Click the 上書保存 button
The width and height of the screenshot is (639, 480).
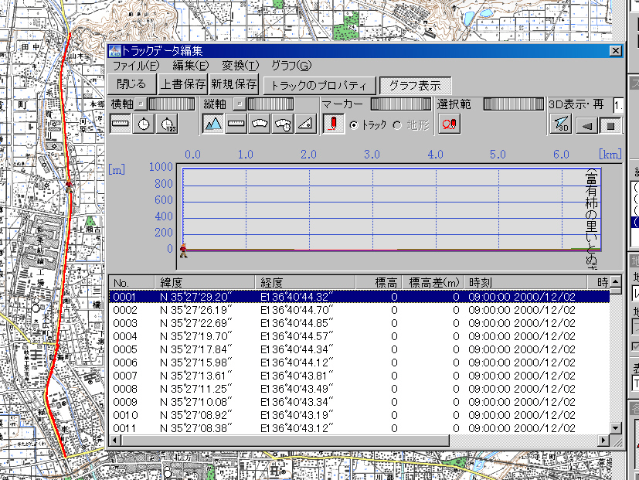pyautogui.click(x=183, y=84)
